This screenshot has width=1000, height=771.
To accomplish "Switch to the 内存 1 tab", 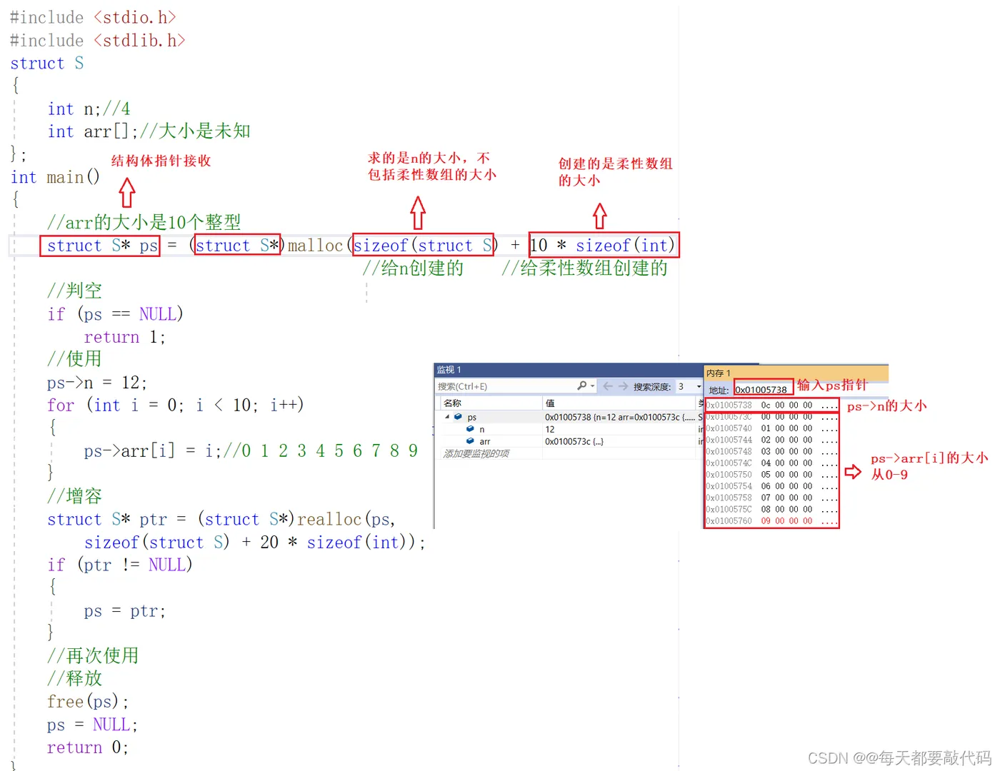I will coord(719,373).
